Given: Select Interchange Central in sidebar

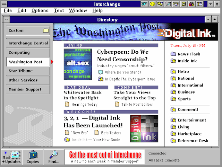Looking at the screenshot, I should 28,43.
